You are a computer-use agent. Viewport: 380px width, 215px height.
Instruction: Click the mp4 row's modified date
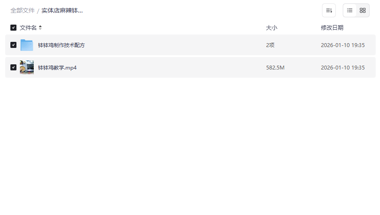click(342, 67)
